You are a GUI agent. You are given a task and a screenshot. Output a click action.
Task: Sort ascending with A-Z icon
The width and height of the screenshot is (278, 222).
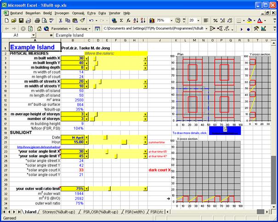click(136, 21)
